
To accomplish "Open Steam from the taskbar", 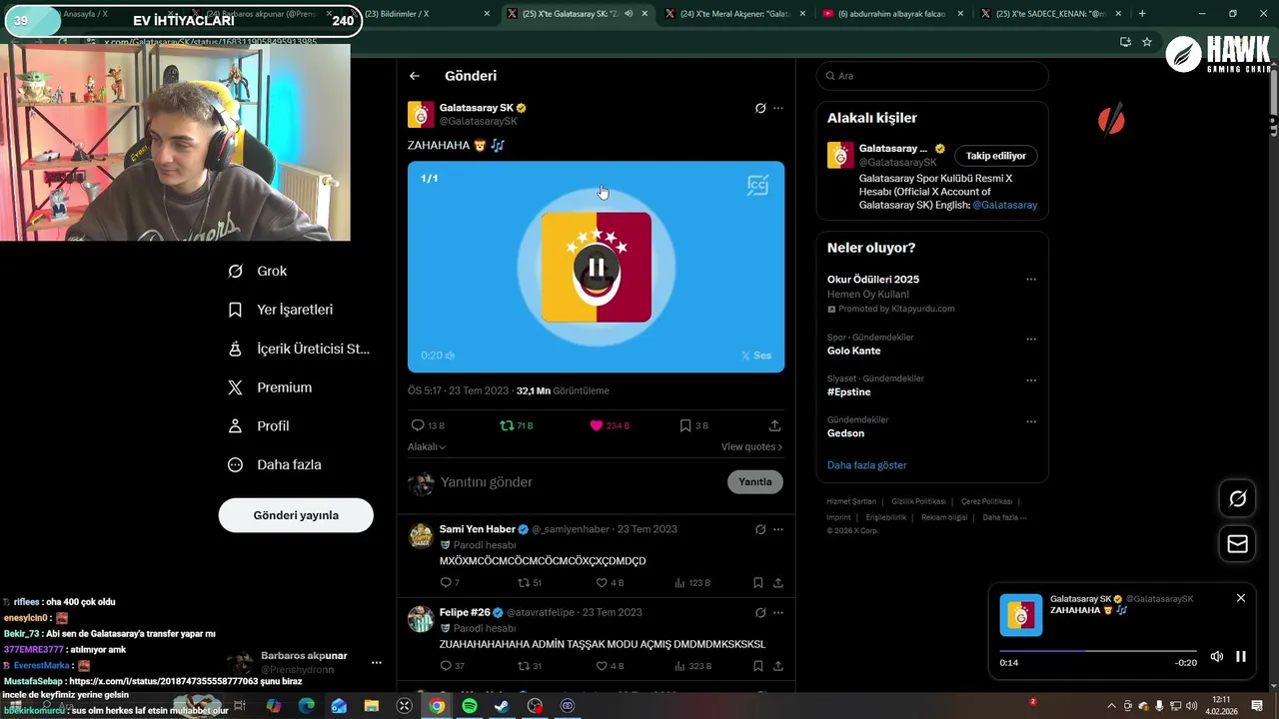I will point(502,706).
